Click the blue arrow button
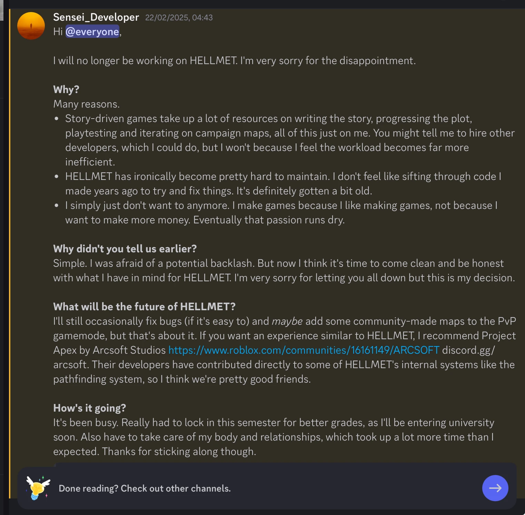 (x=495, y=488)
